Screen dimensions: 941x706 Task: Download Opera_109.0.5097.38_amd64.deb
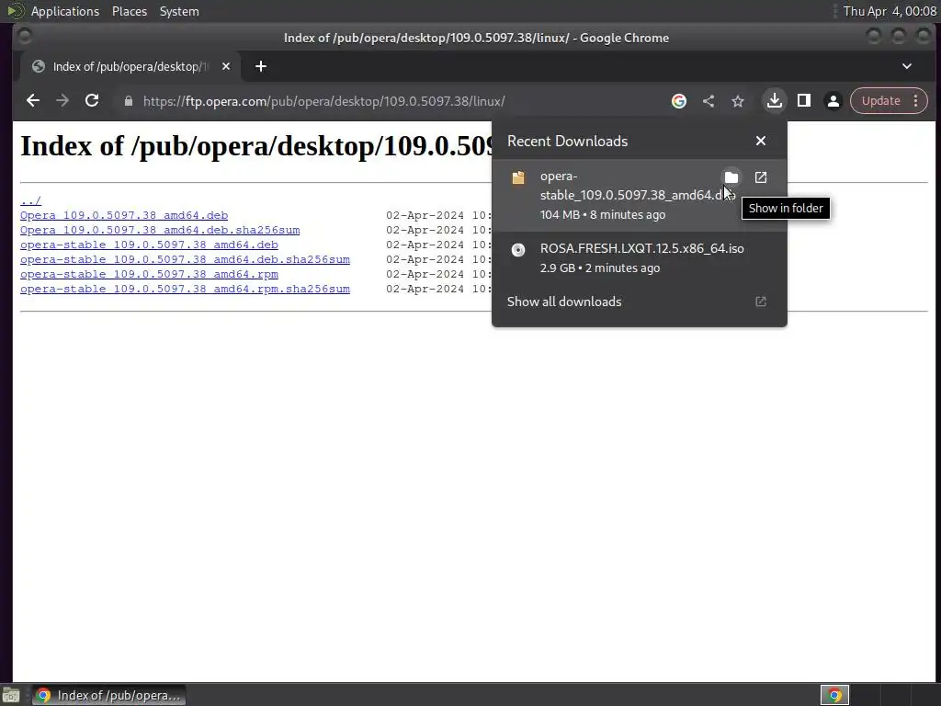point(124,215)
